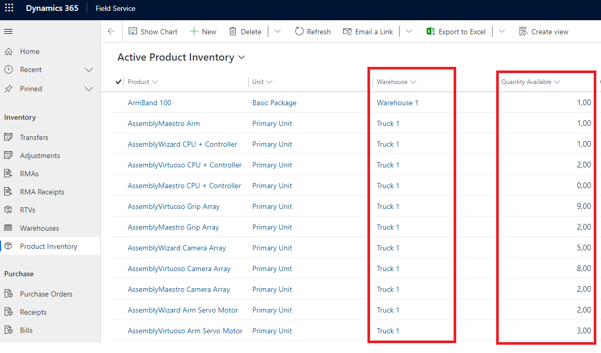601x353 pixels.
Task: Select quantity 8,00 for AssemblyVirtuoso Camera Array
Action: pyautogui.click(x=584, y=269)
